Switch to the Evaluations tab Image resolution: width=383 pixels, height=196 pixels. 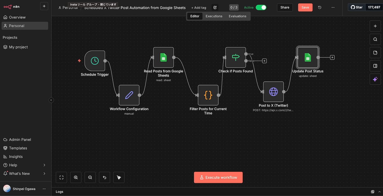coord(238,16)
